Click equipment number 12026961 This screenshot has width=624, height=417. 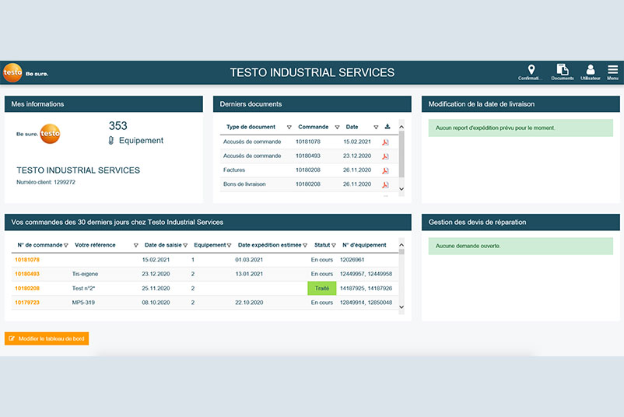click(352, 260)
